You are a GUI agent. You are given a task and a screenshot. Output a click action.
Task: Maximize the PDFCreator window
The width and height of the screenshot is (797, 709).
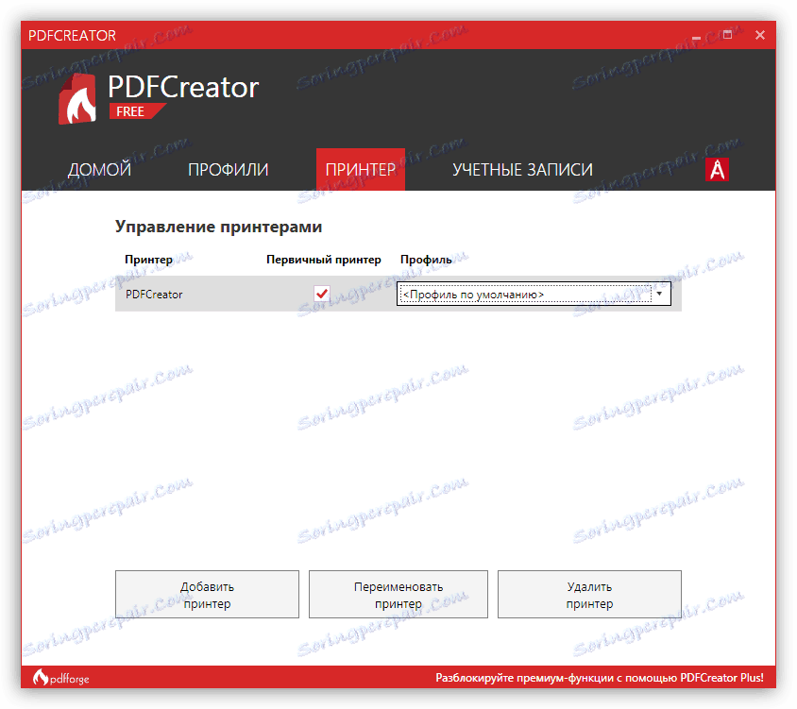click(x=728, y=35)
